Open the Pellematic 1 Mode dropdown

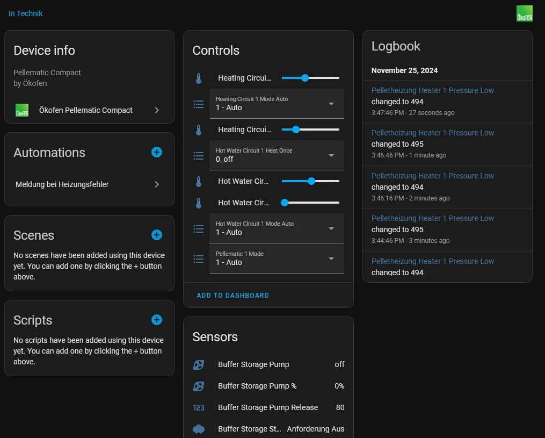click(x=277, y=259)
